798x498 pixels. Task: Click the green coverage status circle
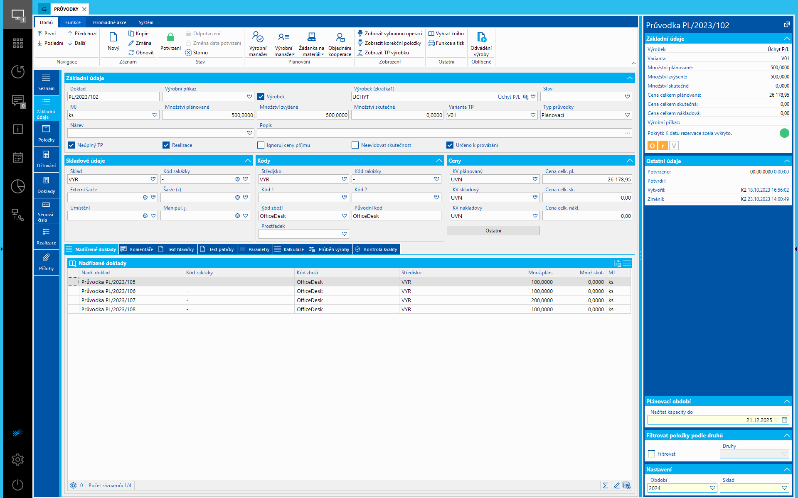click(x=784, y=133)
